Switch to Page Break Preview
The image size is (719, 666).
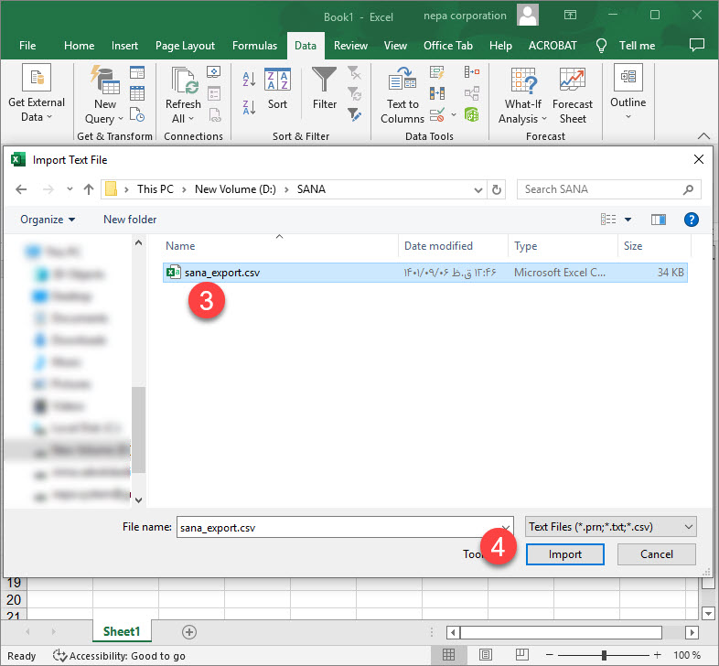(x=521, y=655)
